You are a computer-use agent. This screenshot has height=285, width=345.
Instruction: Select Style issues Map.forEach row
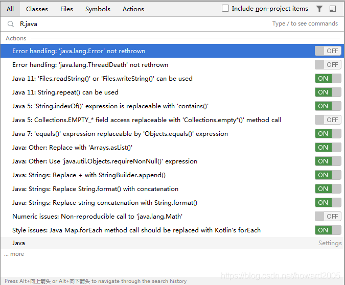[172, 230]
